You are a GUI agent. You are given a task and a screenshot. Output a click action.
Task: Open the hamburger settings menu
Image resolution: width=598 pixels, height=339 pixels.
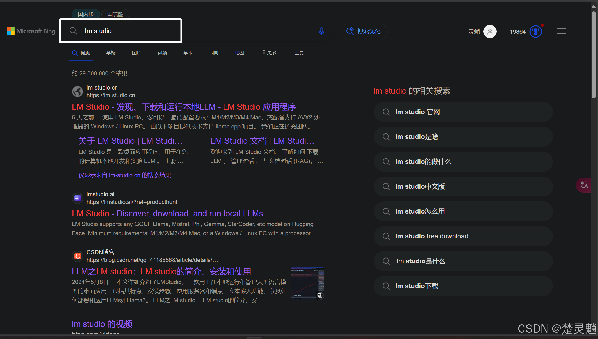click(x=561, y=31)
